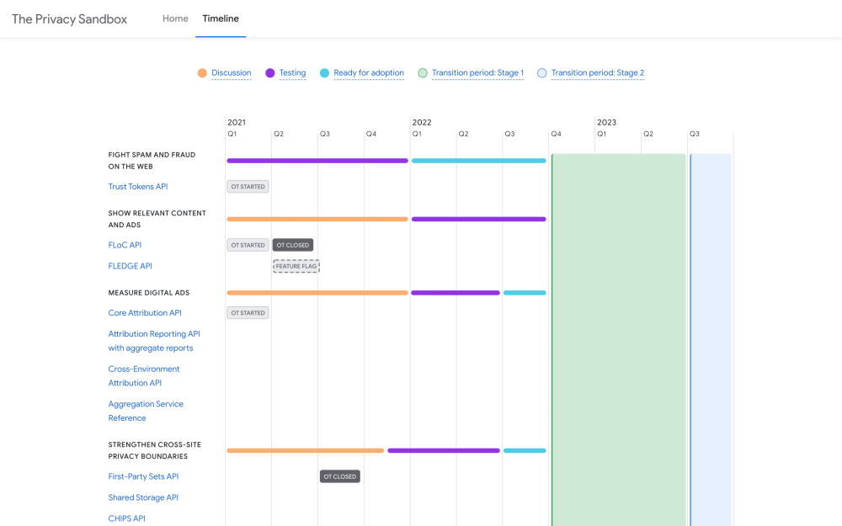The width and height of the screenshot is (842, 526).
Task: Click the Ready for adoption legend label
Action: point(368,73)
